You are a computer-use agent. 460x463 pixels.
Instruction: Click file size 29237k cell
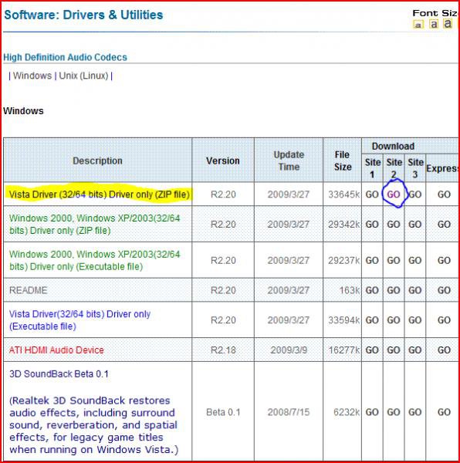[x=344, y=261]
